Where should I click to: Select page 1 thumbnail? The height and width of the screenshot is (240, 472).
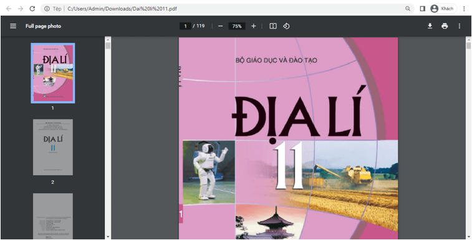click(x=53, y=73)
